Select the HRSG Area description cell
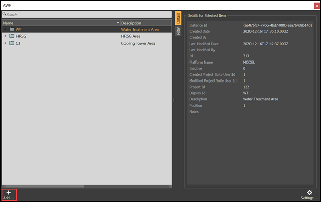Screen dimensions: 321x202 [x=131, y=36]
